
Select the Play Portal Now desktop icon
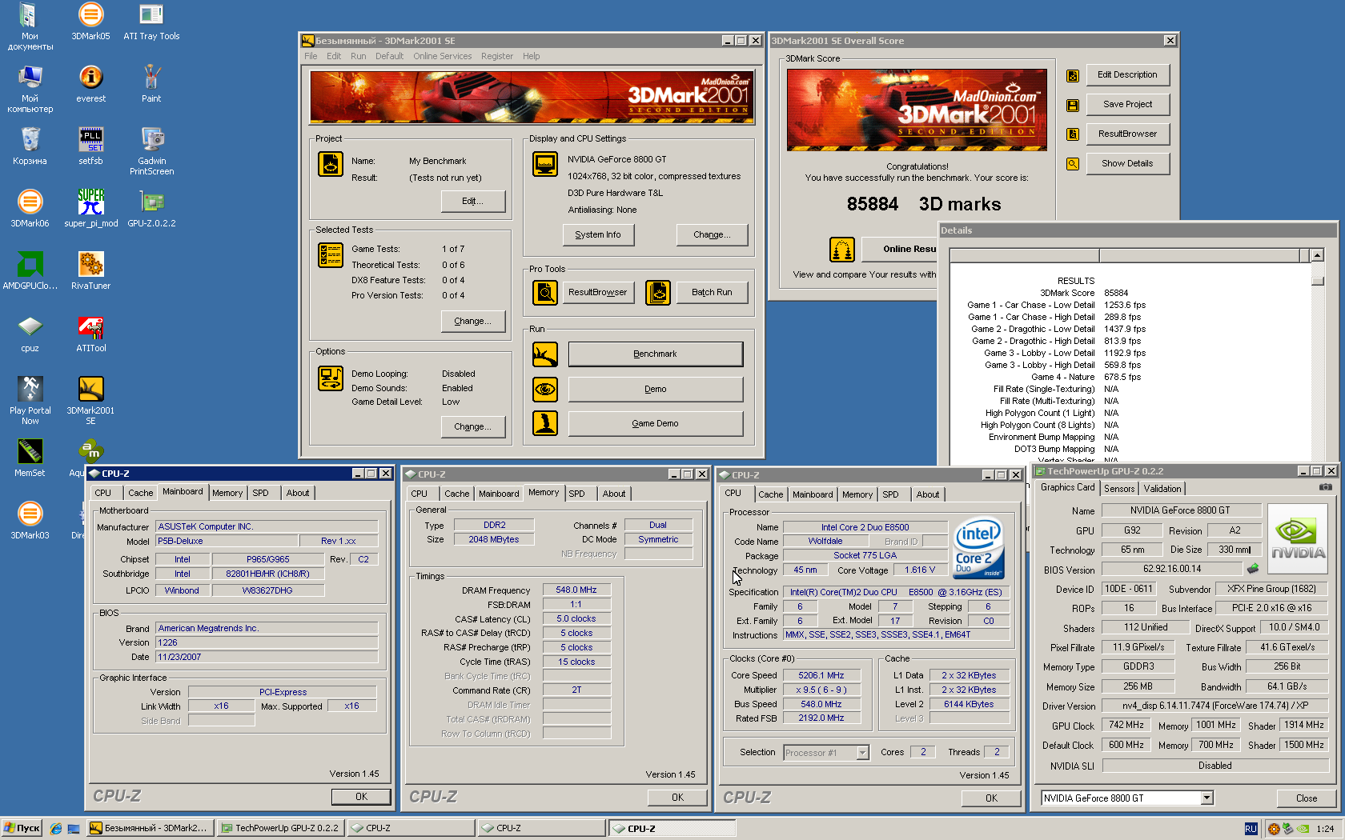pyautogui.click(x=30, y=401)
